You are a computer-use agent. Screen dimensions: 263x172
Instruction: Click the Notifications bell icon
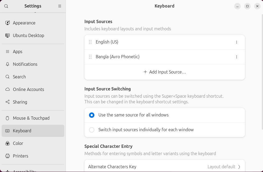tap(8, 64)
